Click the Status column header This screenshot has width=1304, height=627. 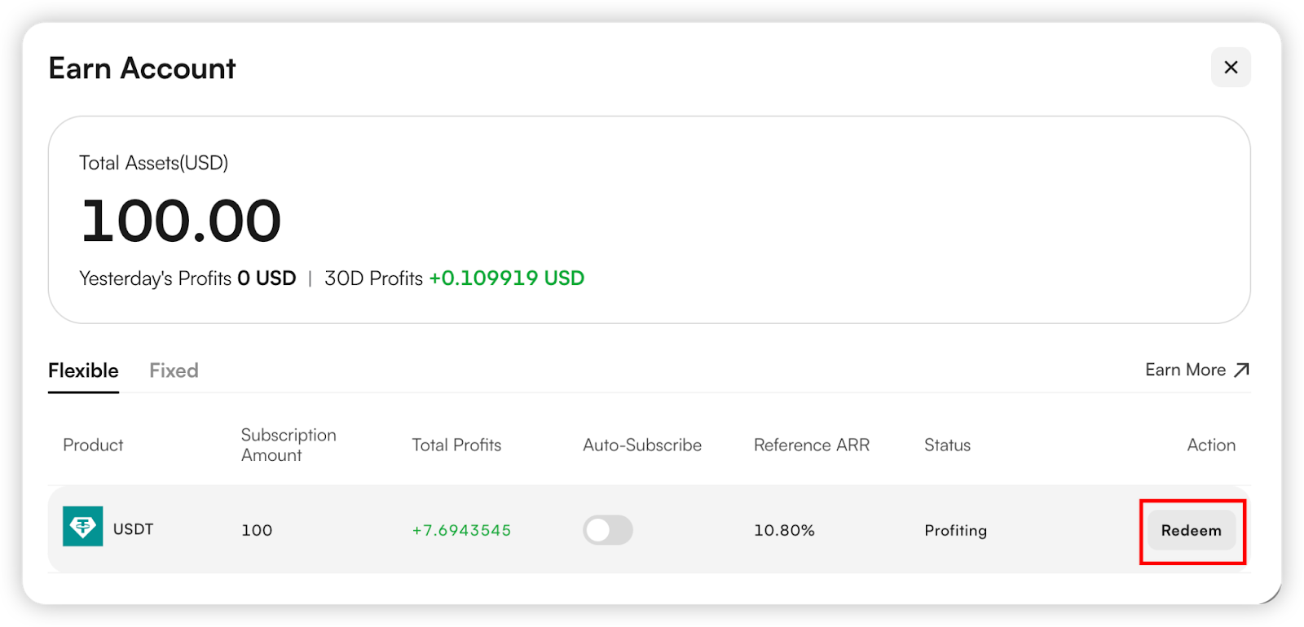coord(947,445)
